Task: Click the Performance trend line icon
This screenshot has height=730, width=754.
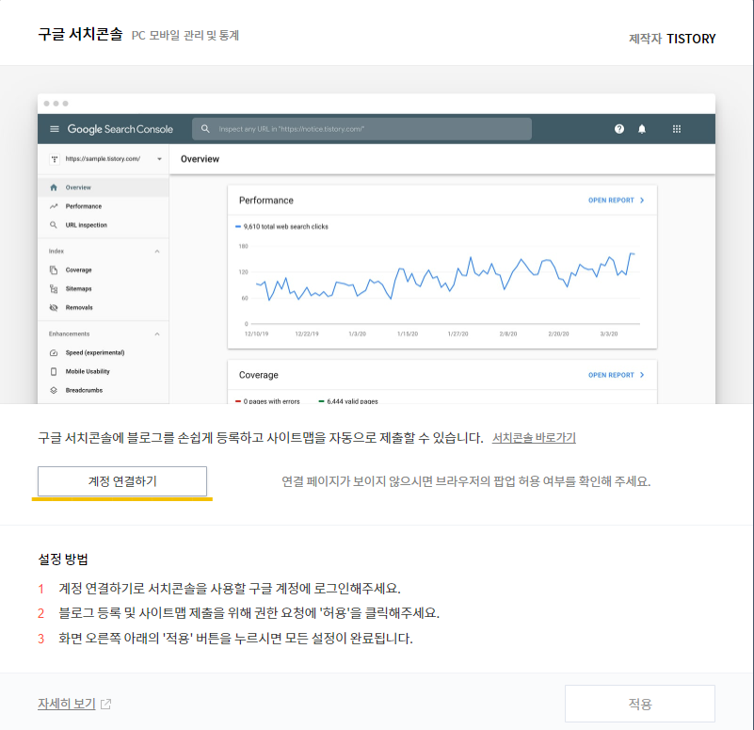Action: pyautogui.click(x=54, y=206)
